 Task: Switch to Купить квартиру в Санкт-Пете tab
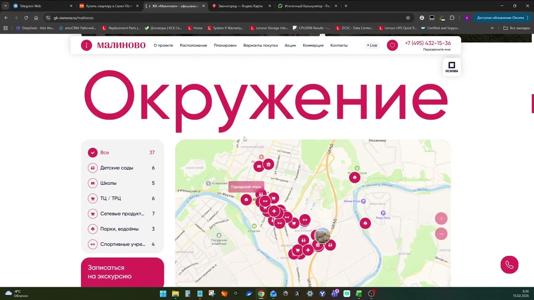tap(109, 6)
